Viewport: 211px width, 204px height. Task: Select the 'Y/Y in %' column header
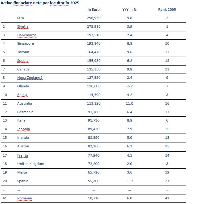pyautogui.click(x=129, y=10)
